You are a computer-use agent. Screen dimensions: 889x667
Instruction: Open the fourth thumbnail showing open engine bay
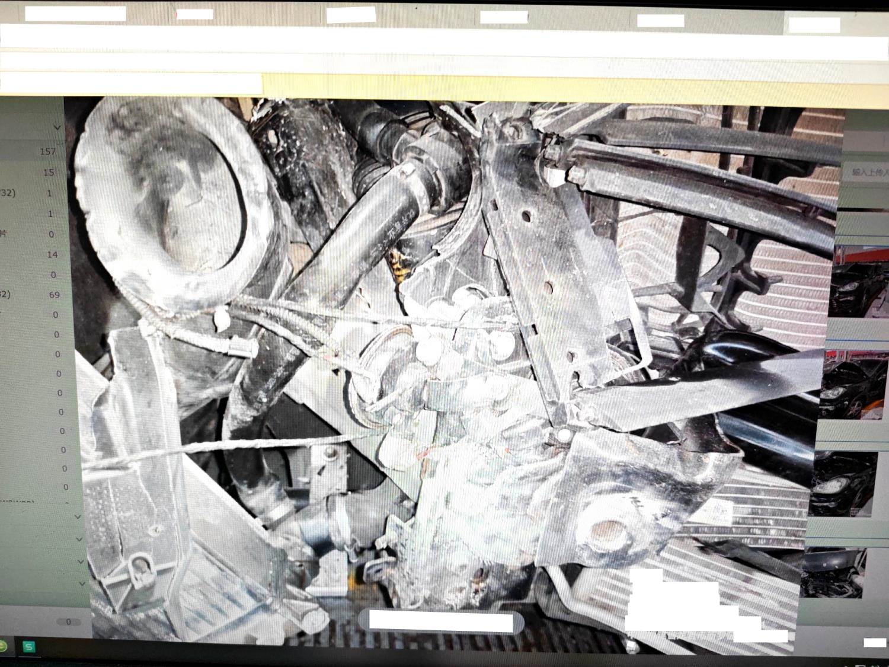(834, 572)
